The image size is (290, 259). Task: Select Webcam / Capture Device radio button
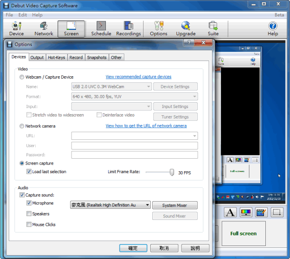coord(22,77)
